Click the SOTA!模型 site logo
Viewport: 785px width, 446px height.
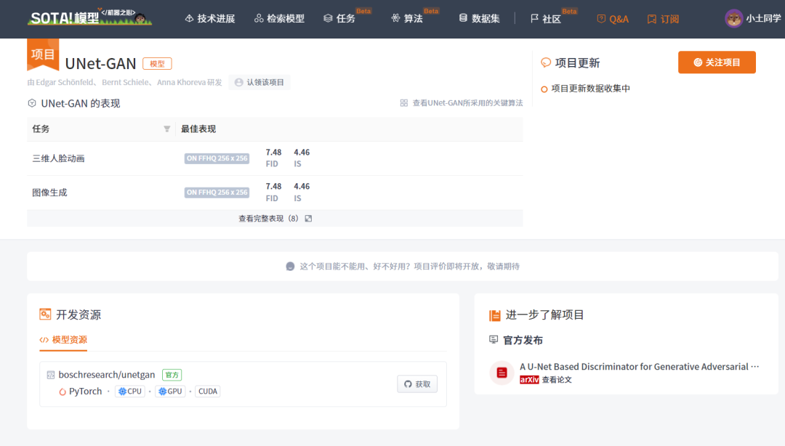pos(89,17)
